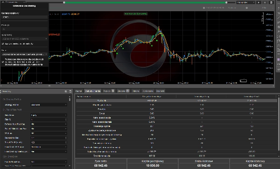This screenshot has height=169, width=280.
Task: Open the Typ prowizji dropdown
Action: click(24, 39)
